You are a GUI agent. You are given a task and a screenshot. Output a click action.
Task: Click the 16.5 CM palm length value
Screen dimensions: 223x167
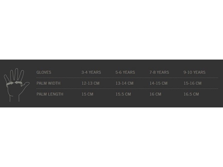click(191, 94)
